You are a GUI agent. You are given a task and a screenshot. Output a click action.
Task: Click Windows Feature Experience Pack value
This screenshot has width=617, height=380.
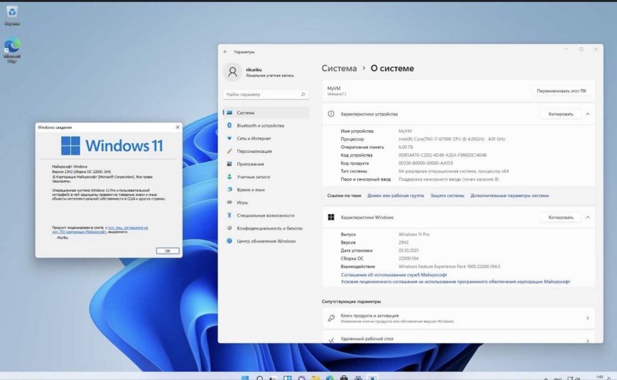(x=449, y=266)
